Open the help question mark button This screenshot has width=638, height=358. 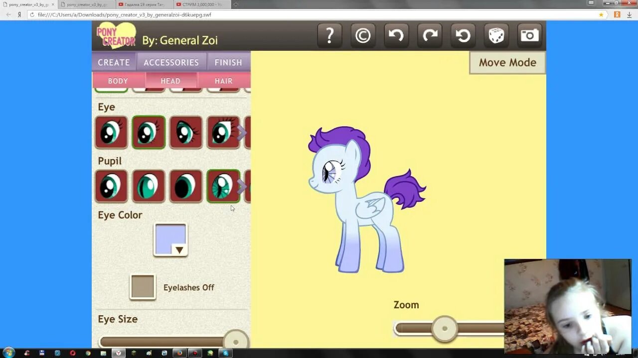329,35
